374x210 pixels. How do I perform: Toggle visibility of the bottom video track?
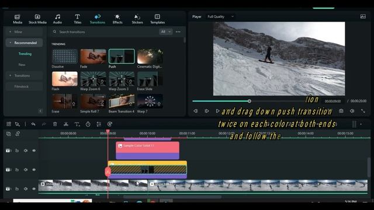click(34, 188)
